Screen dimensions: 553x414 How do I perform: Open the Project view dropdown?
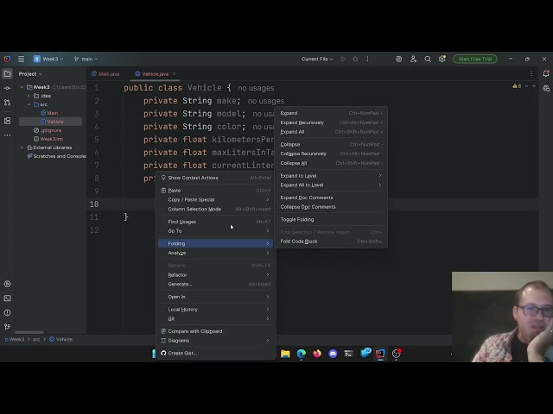30,74
